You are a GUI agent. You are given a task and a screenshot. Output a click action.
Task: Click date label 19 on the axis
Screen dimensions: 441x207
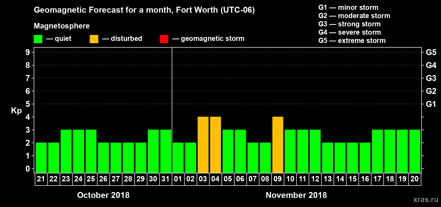[402, 179]
